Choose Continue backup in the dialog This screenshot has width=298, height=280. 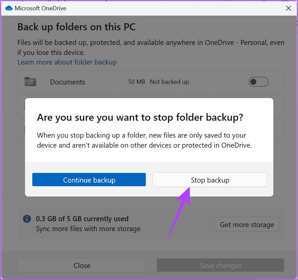coord(89,180)
